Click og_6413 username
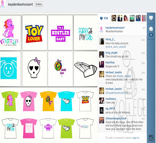Screen dimensions: 156x143 point(111,108)
